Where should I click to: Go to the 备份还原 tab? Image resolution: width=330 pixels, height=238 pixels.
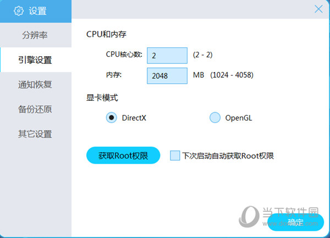(x=36, y=109)
